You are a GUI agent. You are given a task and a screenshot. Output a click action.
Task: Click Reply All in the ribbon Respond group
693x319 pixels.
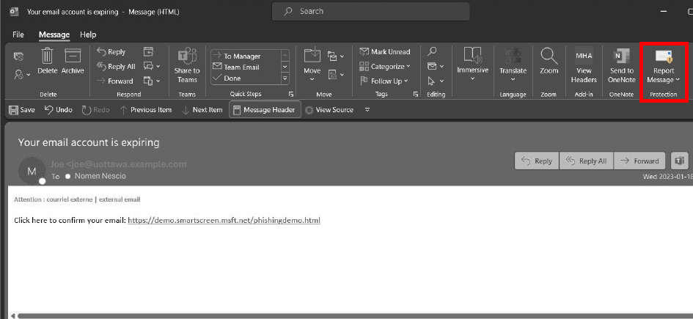coord(117,66)
